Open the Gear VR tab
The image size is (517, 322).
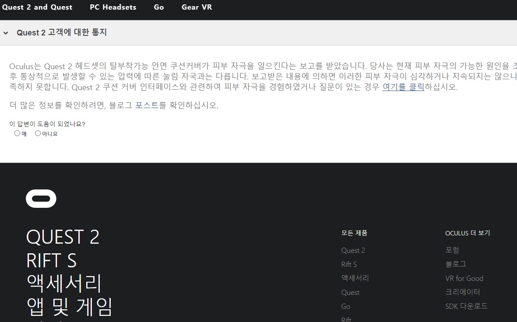click(x=197, y=7)
